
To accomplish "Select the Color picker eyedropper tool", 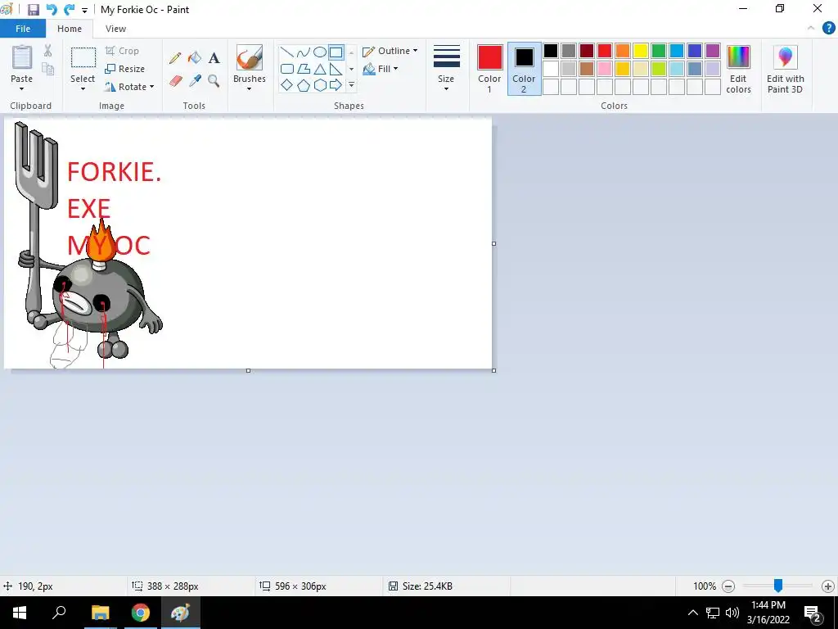I will (195, 81).
